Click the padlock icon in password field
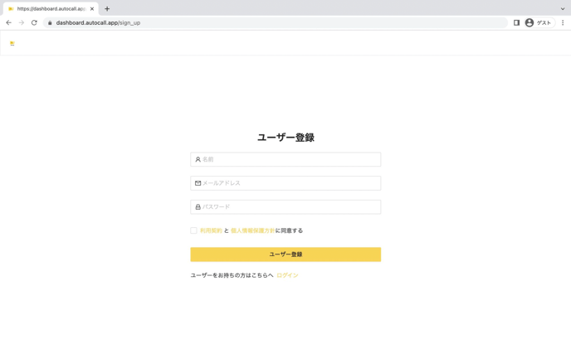Image resolution: width=571 pixels, height=349 pixels. tap(198, 206)
